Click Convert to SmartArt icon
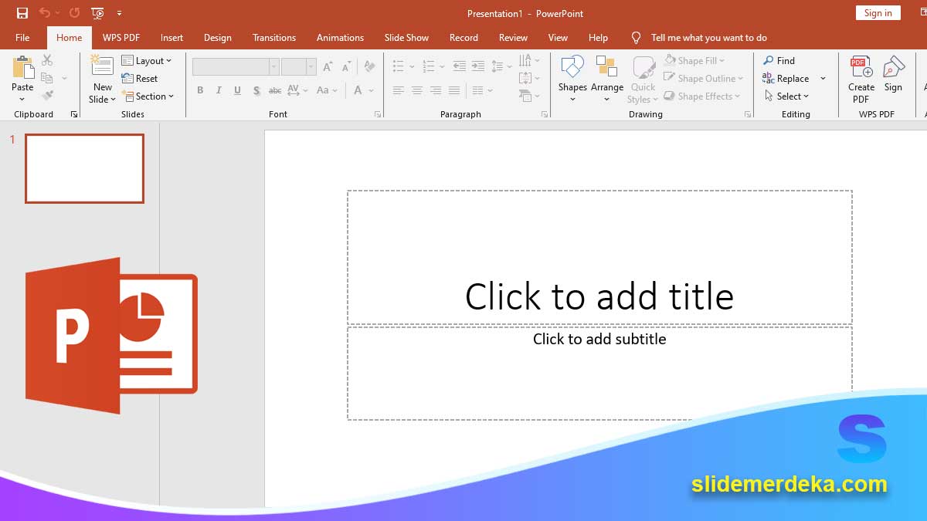 coord(529,96)
